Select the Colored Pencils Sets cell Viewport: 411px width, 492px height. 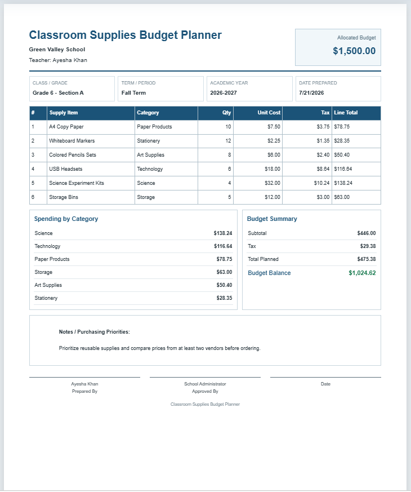pyautogui.click(x=91, y=155)
